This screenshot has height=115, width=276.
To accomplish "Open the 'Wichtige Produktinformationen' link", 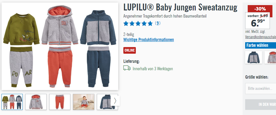I will click(x=149, y=40).
